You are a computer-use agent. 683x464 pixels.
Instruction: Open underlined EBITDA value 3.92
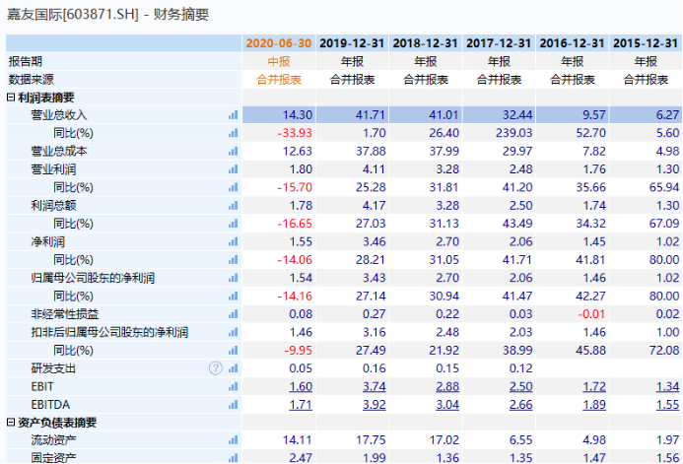click(373, 405)
